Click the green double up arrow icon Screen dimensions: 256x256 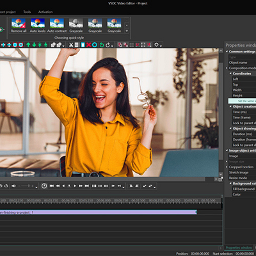point(40,45)
